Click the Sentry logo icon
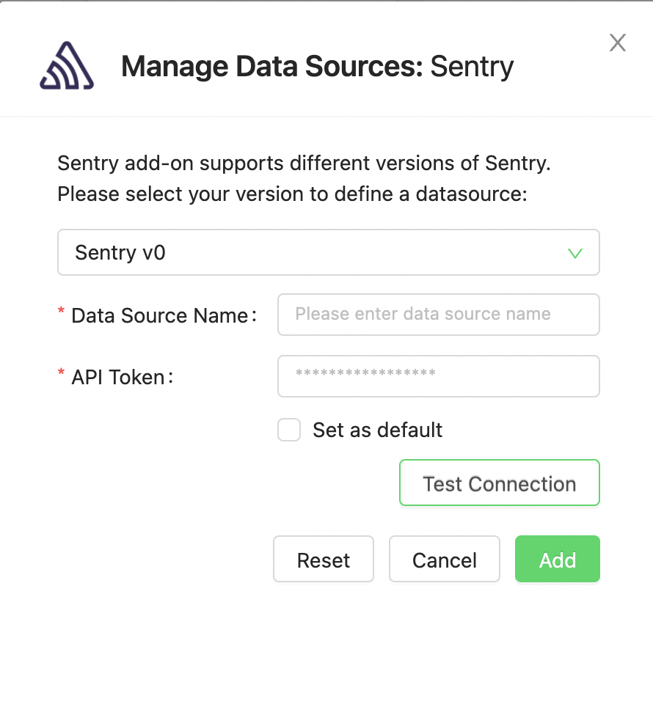 (x=67, y=65)
